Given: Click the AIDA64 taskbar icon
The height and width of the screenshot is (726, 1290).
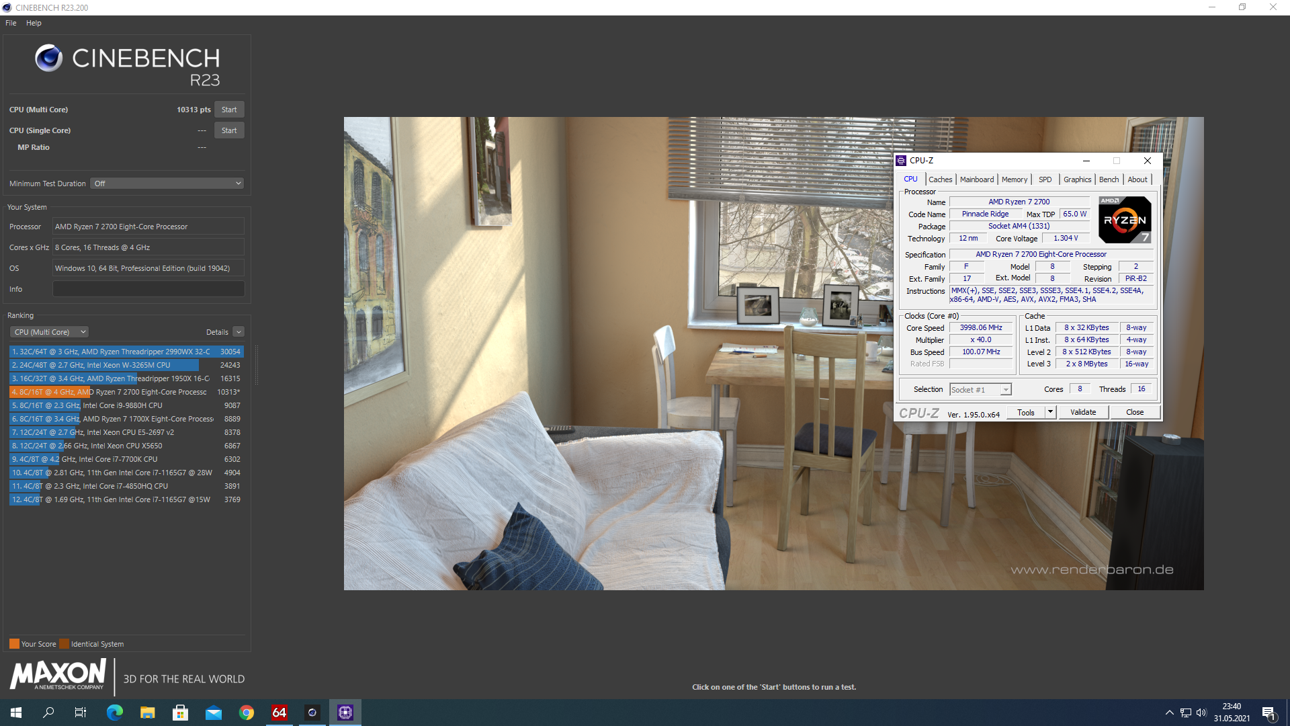Looking at the screenshot, I should [x=279, y=713].
